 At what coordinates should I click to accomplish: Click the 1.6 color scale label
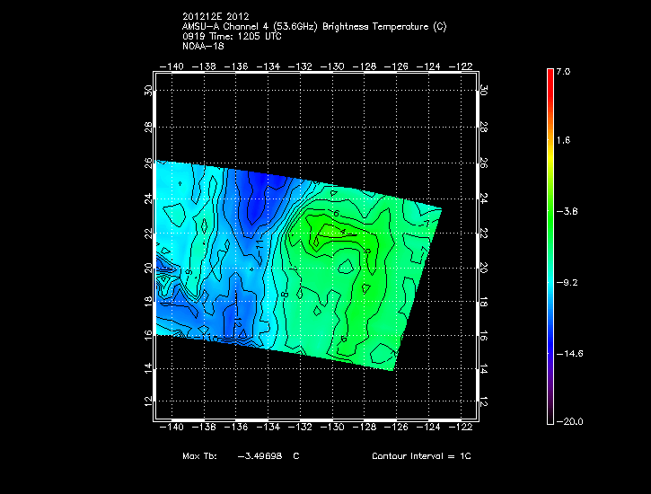pyautogui.click(x=563, y=141)
